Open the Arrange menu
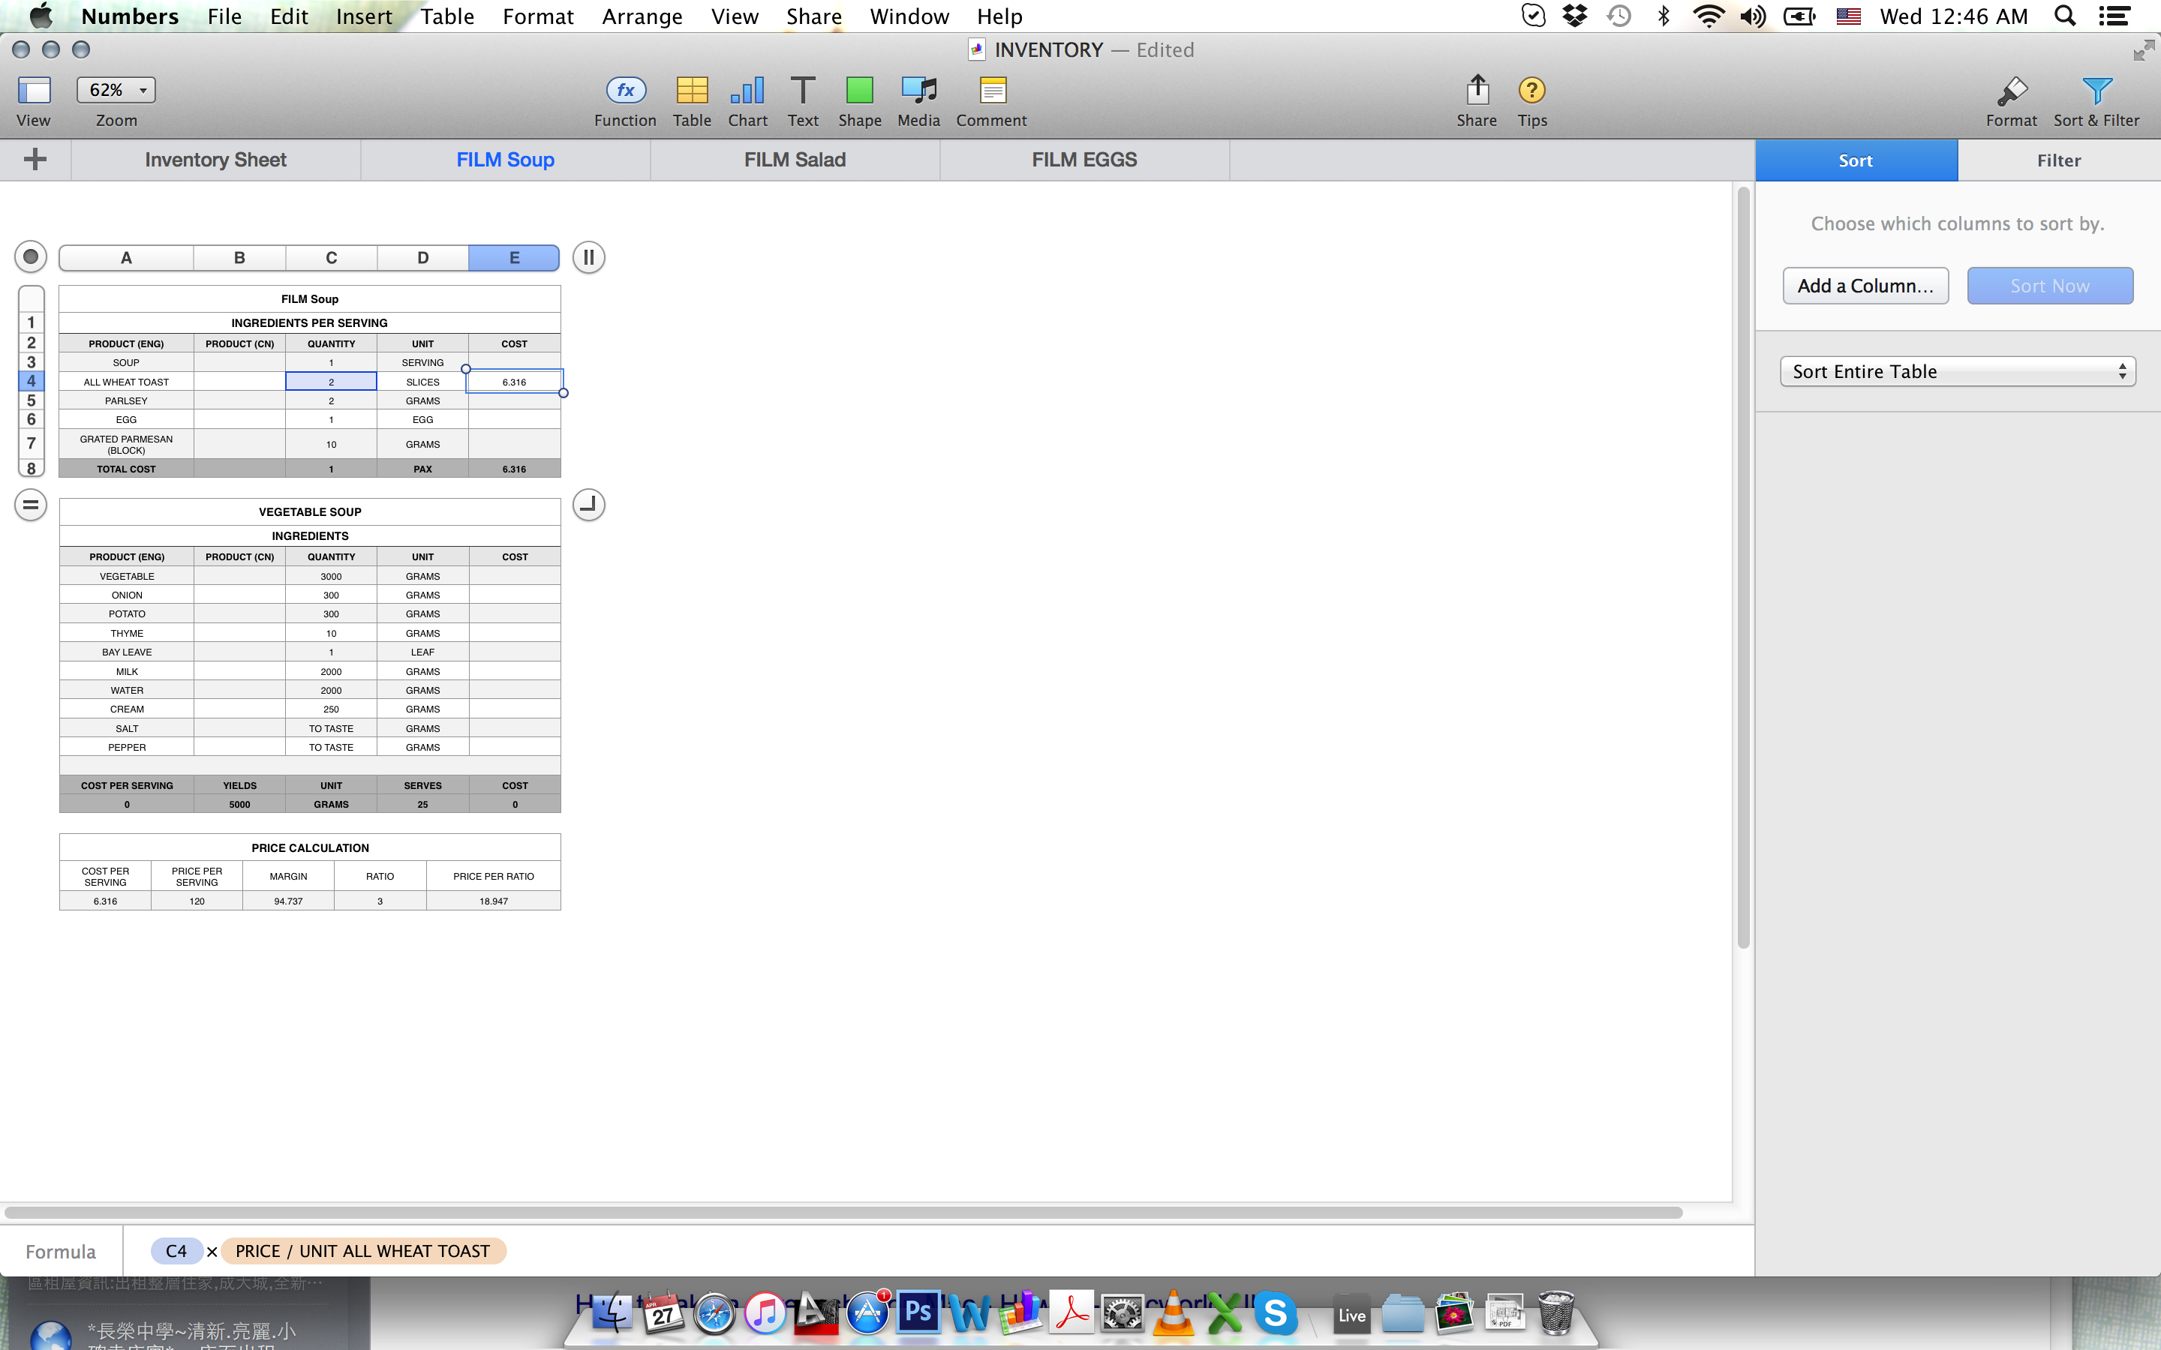Viewport: 2161px width, 1350px height. [642, 16]
